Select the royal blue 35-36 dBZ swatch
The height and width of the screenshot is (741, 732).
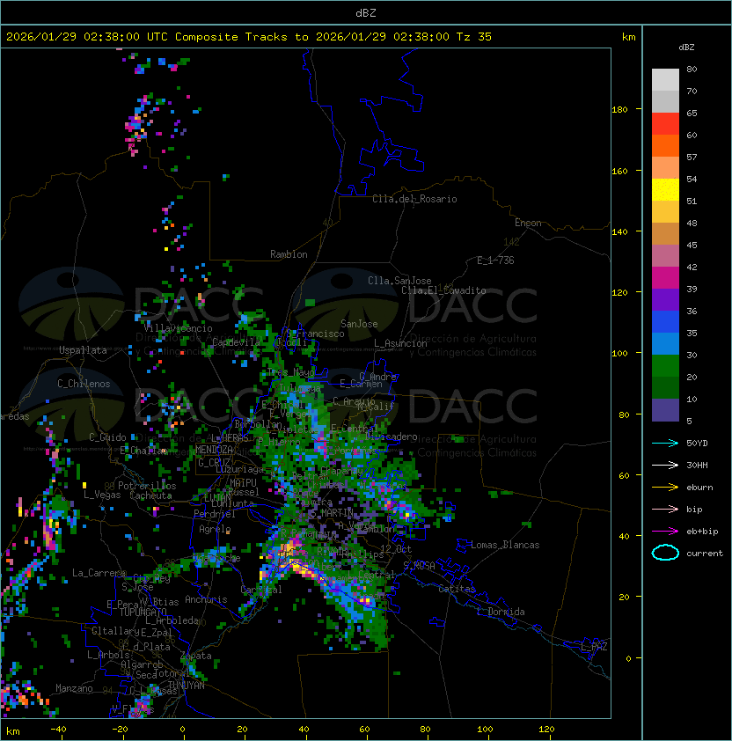[x=665, y=322]
